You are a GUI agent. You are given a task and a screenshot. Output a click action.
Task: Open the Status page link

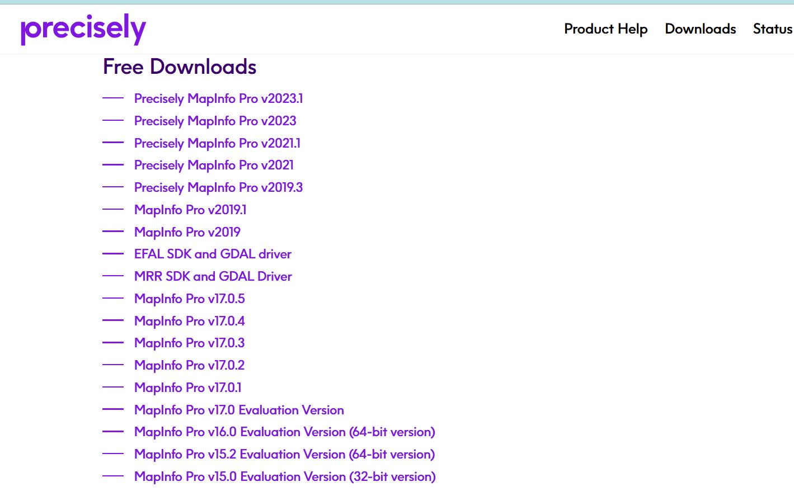click(773, 29)
